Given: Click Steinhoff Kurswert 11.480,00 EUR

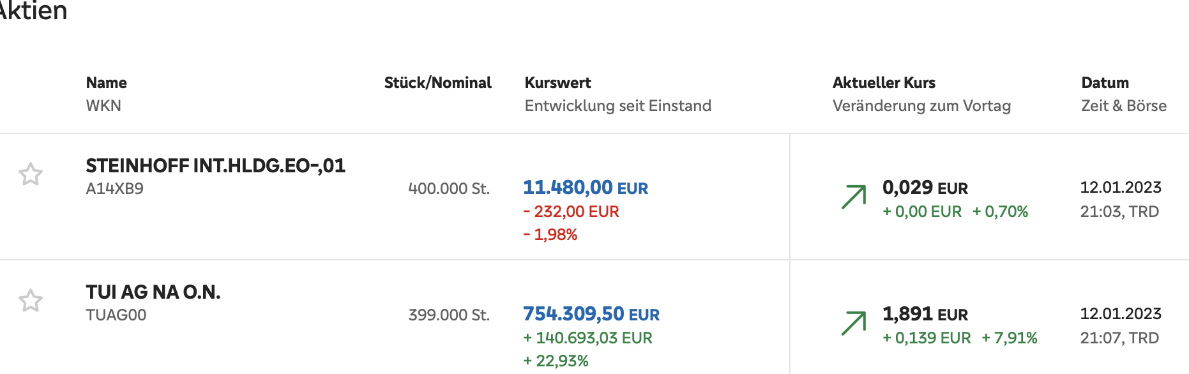Looking at the screenshot, I should [x=585, y=188].
